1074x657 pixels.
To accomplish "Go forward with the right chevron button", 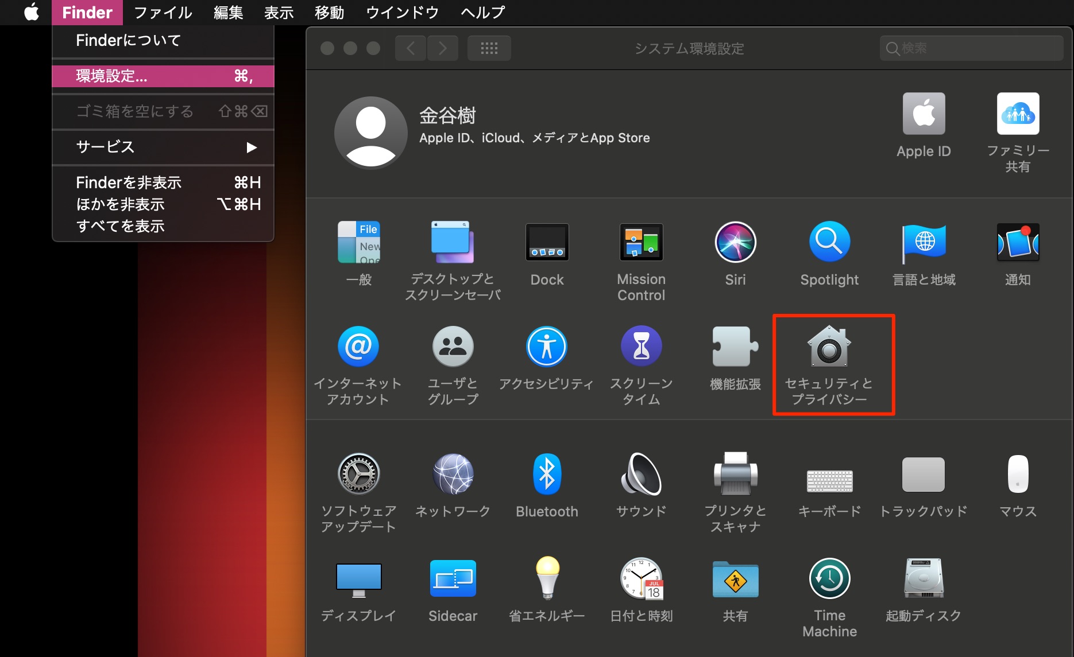I will [x=442, y=48].
